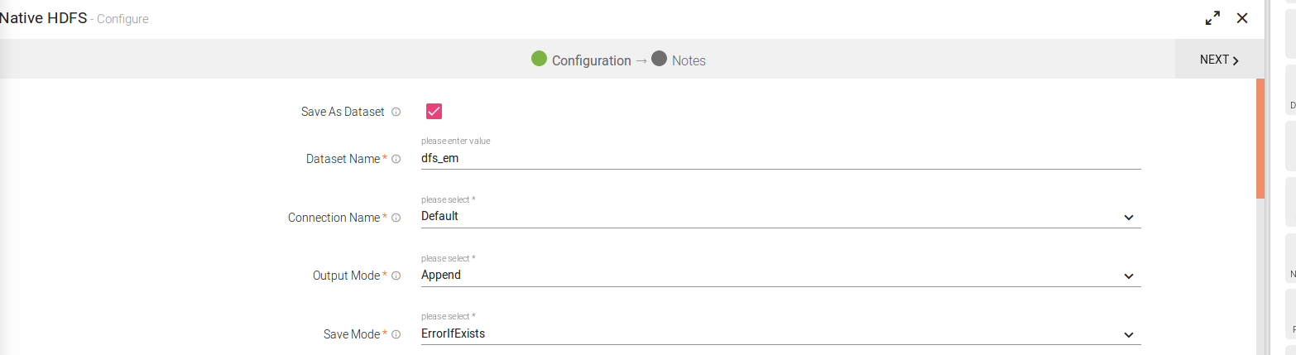This screenshot has width=1296, height=355.
Task: Close the Native HDFS configure dialog
Action: click(x=1242, y=18)
